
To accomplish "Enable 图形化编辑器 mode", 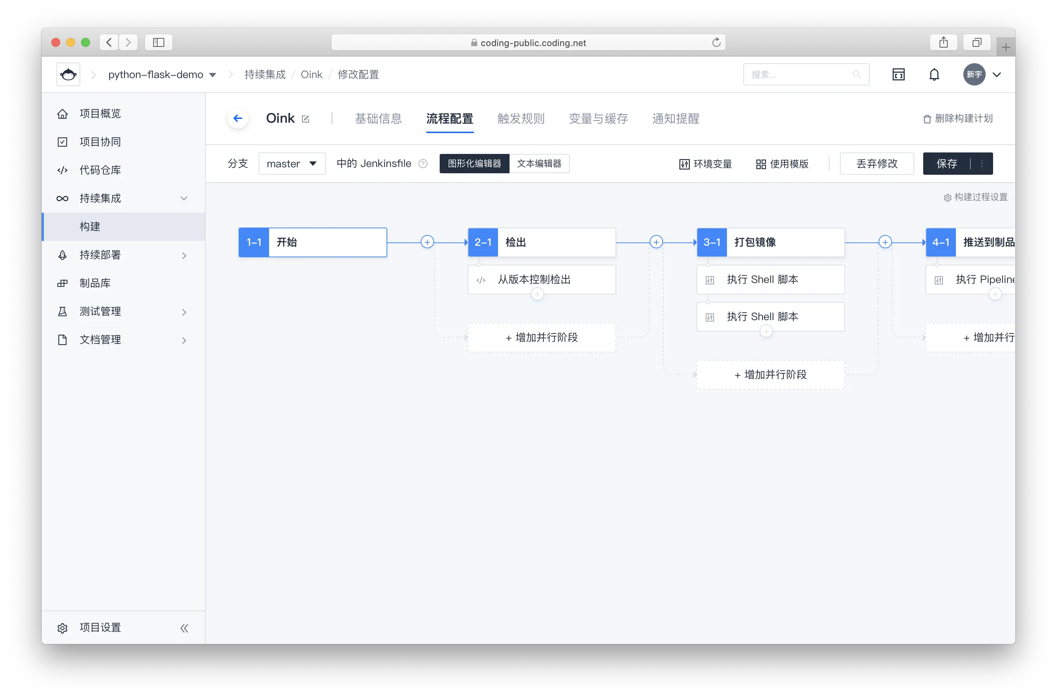I will [474, 164].
